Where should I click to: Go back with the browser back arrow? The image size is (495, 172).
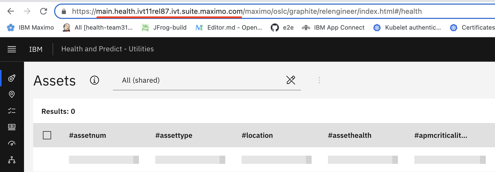11,11
